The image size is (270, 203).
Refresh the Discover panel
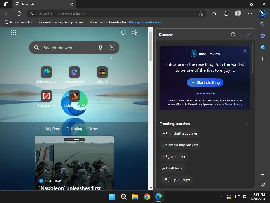click(233, 34)
